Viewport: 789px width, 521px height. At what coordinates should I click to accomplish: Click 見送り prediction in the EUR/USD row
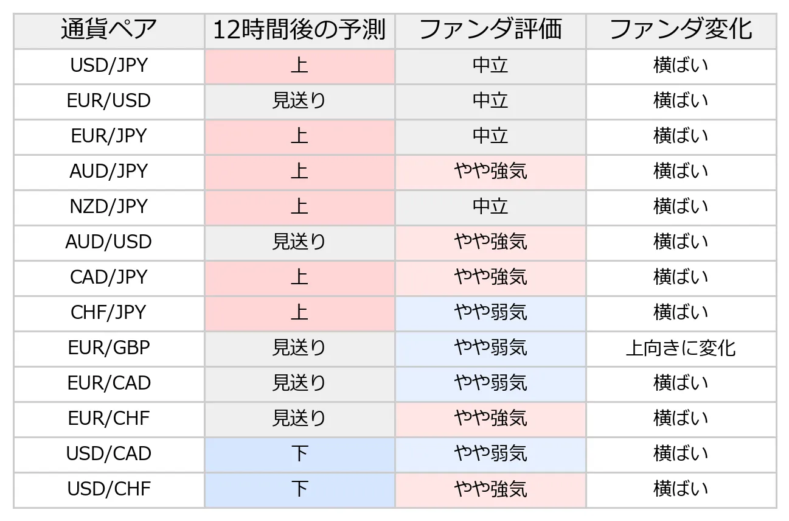pyautogui.click(x=300, y=101)
